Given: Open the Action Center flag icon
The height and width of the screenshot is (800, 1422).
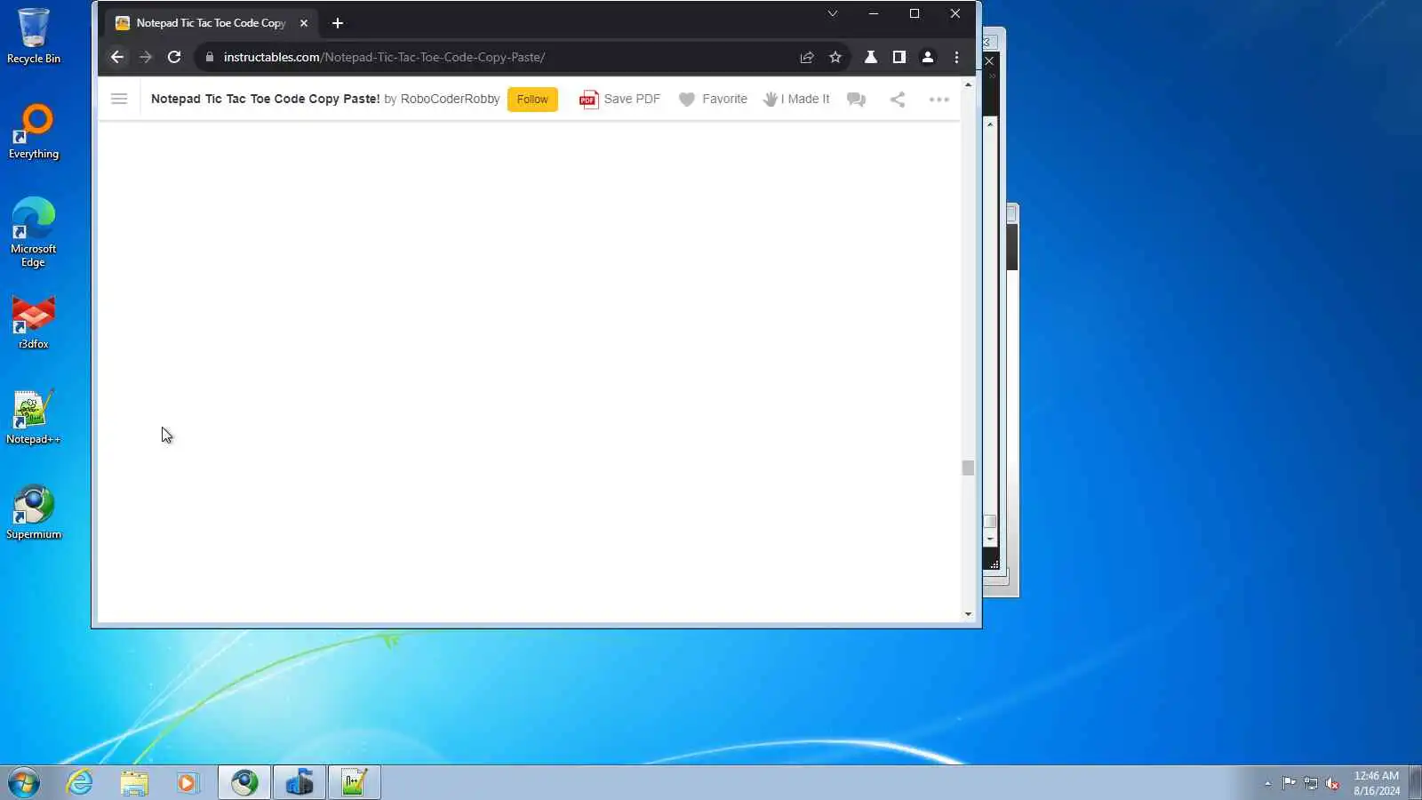Looking at the screenshot, I should point(1289,783).
